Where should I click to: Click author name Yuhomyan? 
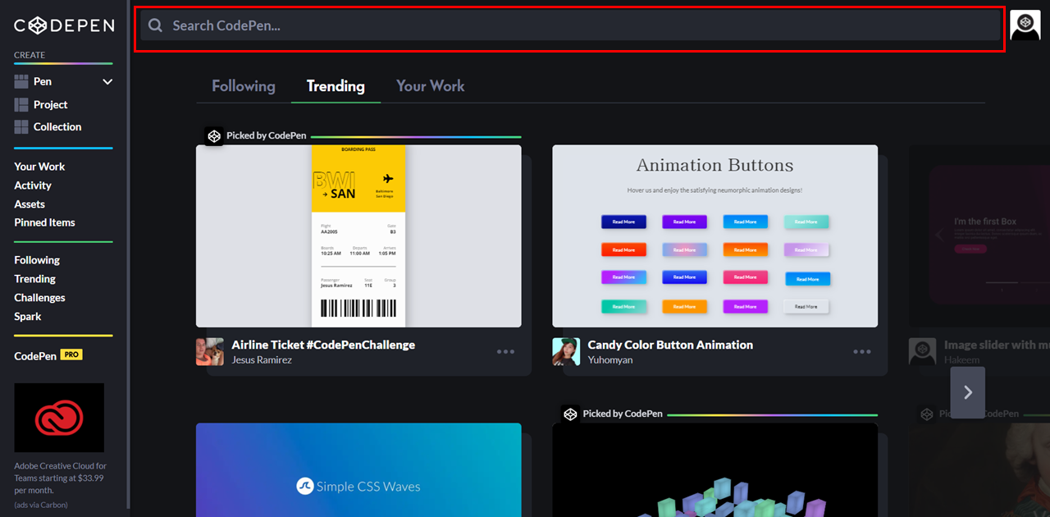610,360
